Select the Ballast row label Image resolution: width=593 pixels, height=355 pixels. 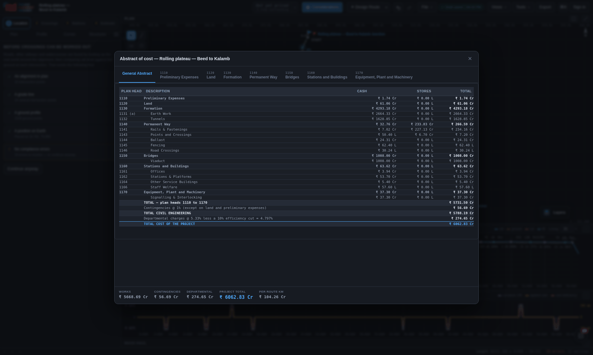pos(158,140)
